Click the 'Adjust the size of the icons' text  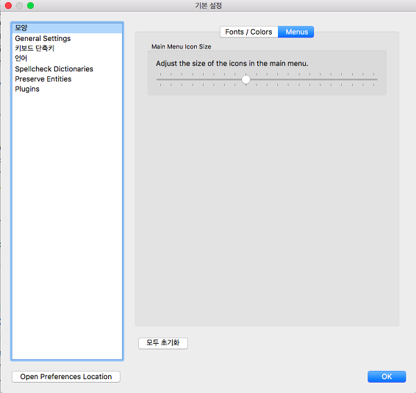(232, 64)
